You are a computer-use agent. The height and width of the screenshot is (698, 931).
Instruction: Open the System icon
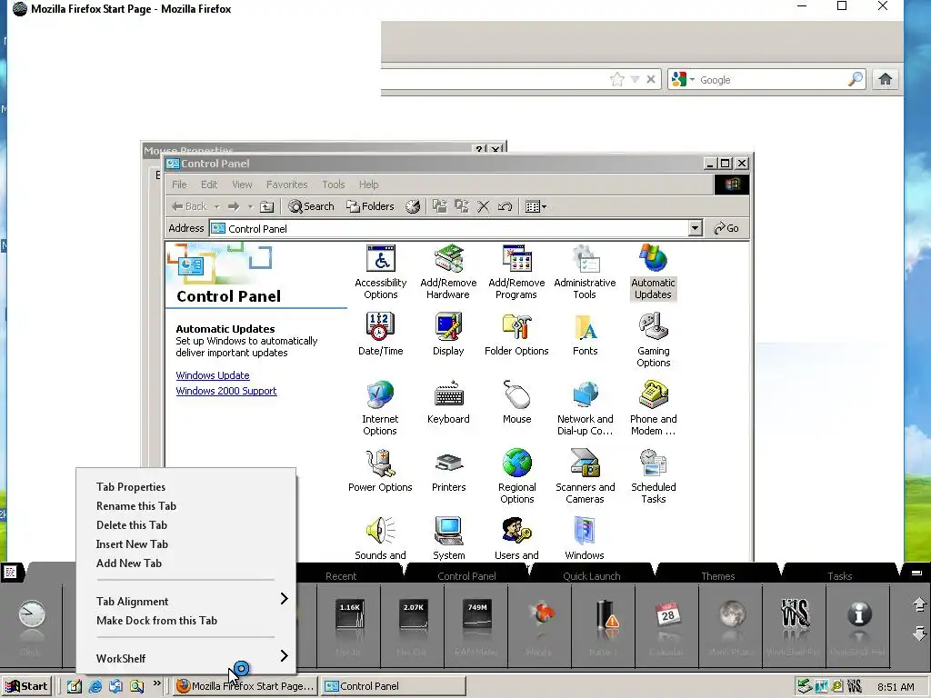[448, 538]
